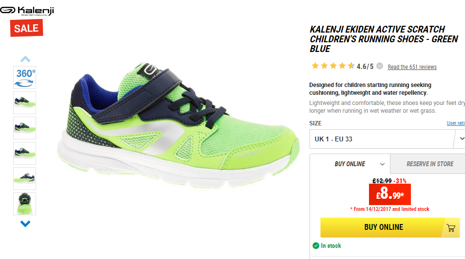Open the User ratings link above size
The width and height of the screenshot is (465, 259).
click(x=456, y=123)
